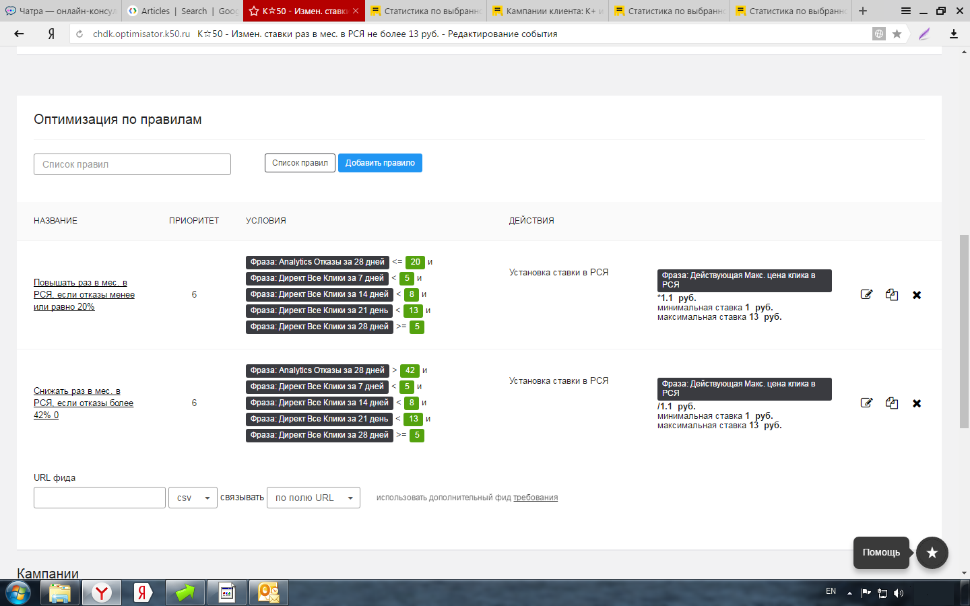
Task: Remove the "Снижать раз в мес." rule
Action: (x=917, y=403)
